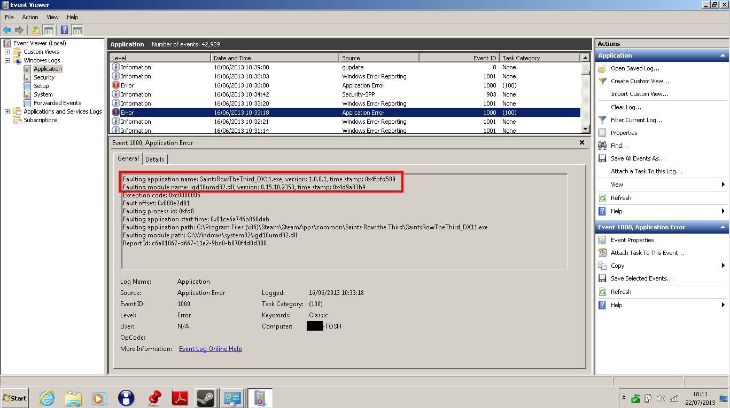
Task: Open Event Properties action
Action: click(x=632, y=240)
